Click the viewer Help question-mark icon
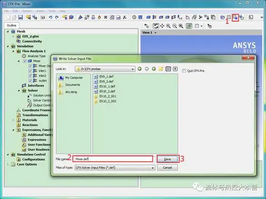The width and height of the screenshot is (266, 199). pyautogui.click(x=210, y=26)
